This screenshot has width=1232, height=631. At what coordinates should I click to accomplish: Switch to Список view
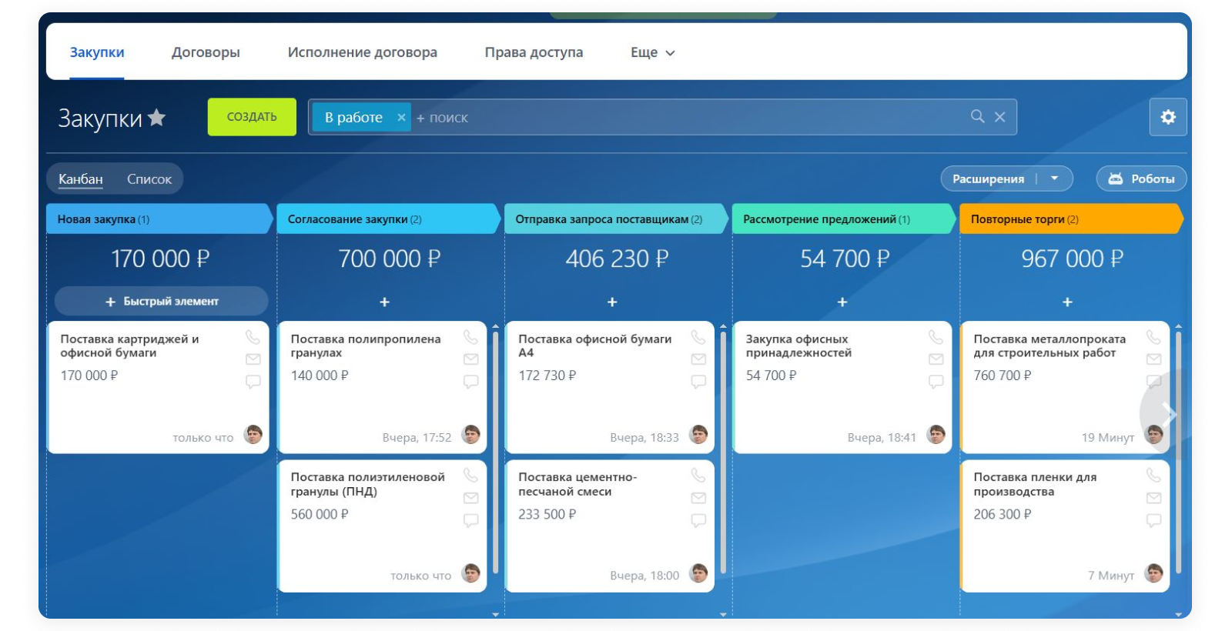point(149,179)
